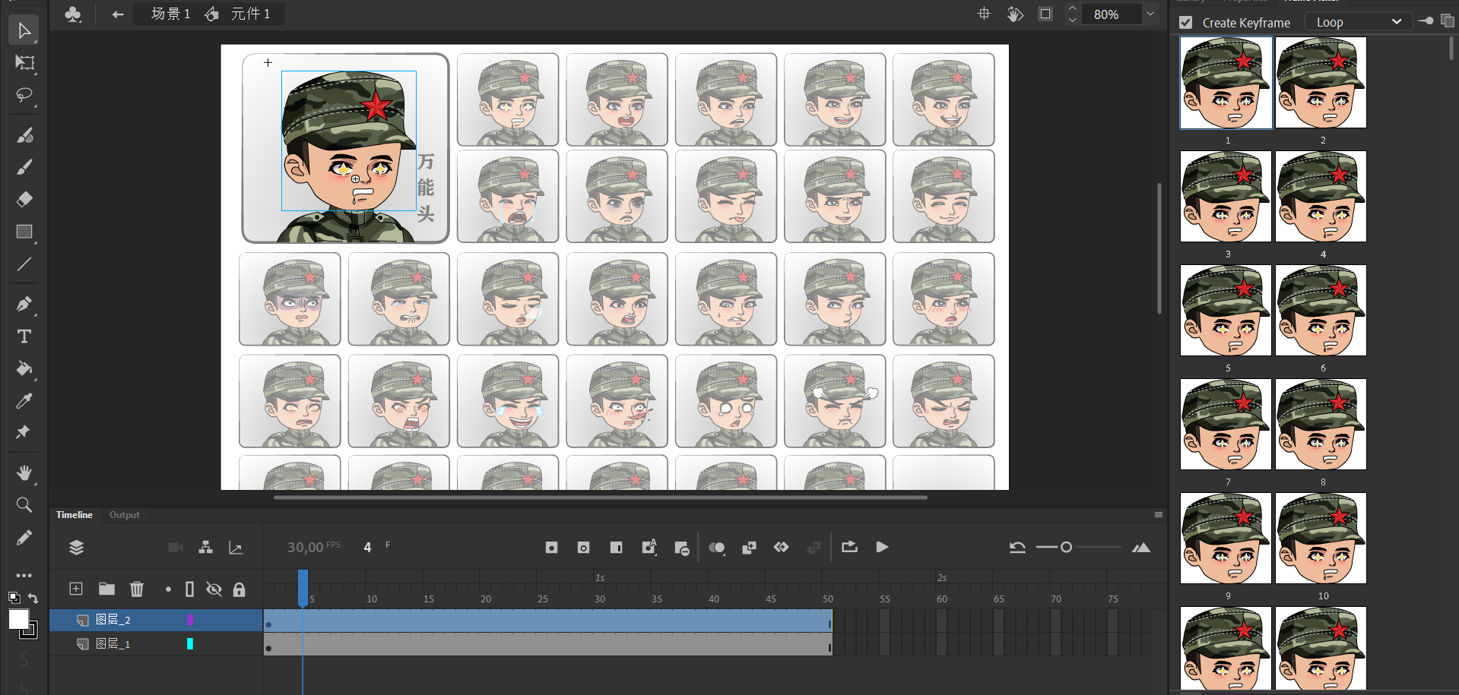This screenshot has height=695, width=1459.
Task: Uncheck the Create Keyframe checkbox
Action: pyautogui.click(x=1186, y=23)
